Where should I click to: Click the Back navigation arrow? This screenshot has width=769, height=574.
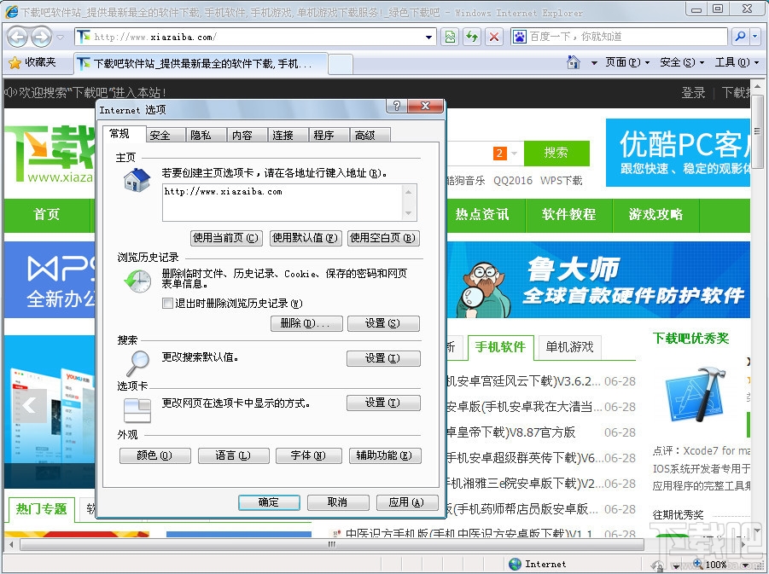click(x=17, y=37)
